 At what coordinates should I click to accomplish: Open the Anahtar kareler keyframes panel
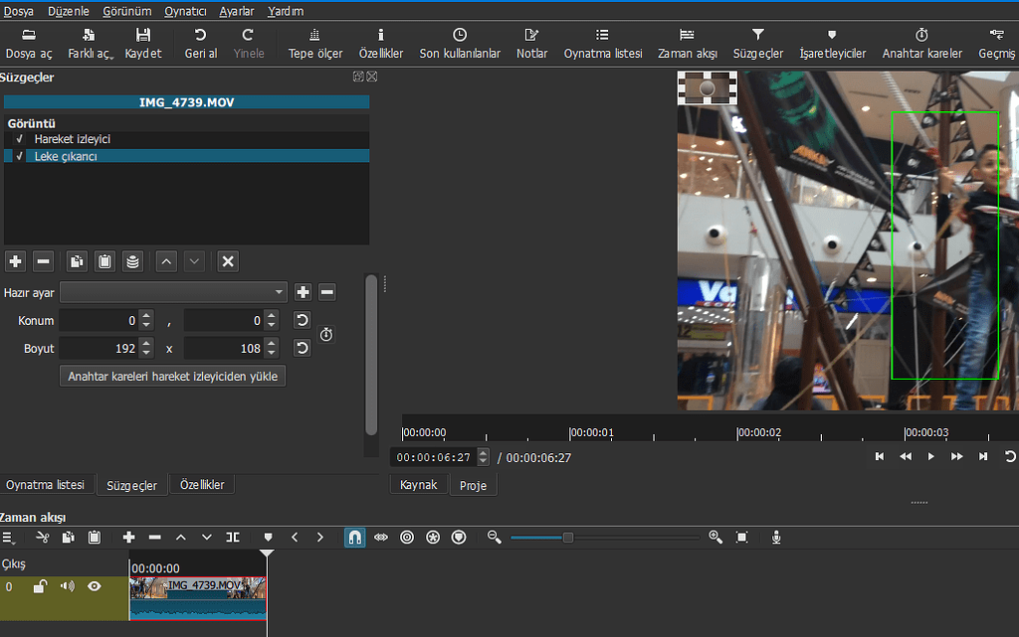tap(921, 44)
